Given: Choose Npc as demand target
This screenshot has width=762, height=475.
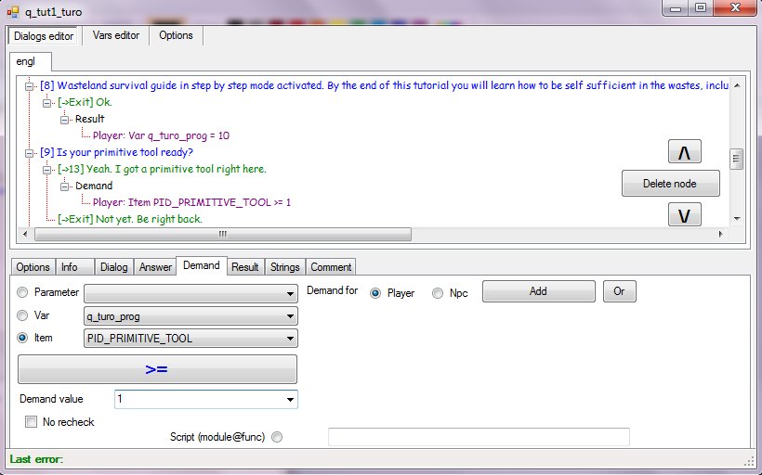Looking at the screenshot, I should pyautogui.click(x=438, y=293).
